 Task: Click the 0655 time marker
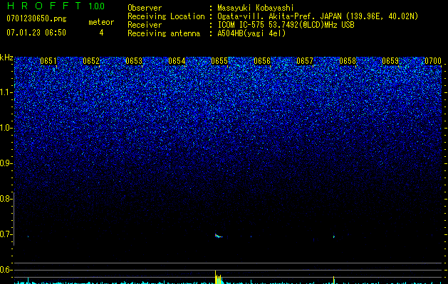point(219,61)
